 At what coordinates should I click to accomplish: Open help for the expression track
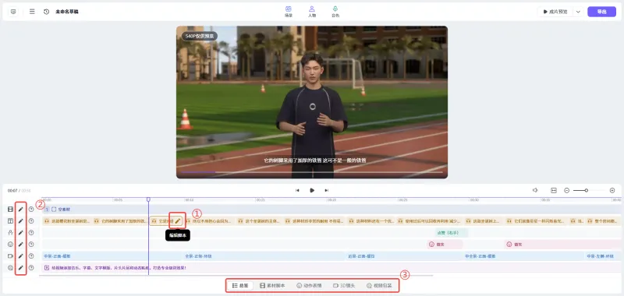coord(31,245)
